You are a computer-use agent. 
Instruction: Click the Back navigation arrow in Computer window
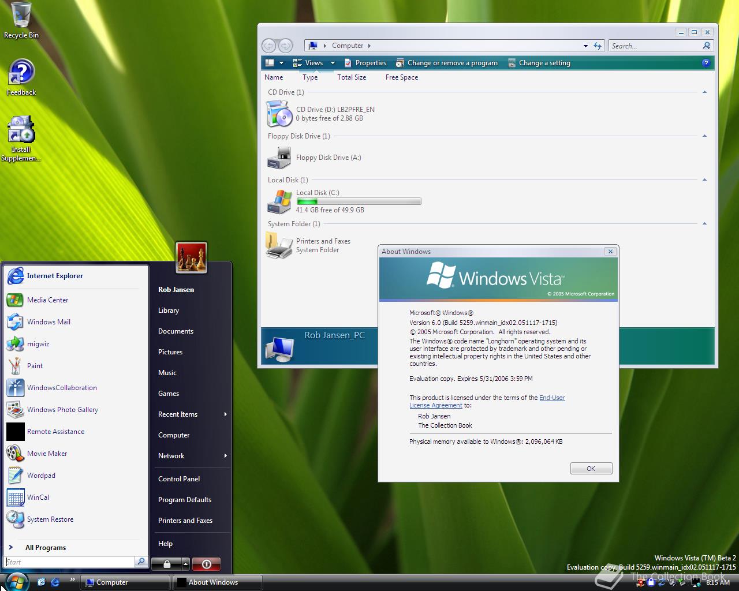point(268,46)
